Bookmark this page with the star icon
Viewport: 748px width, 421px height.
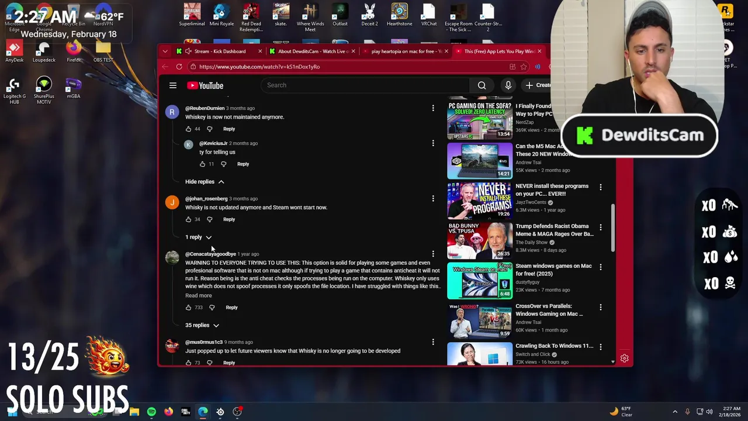(524, 67)
